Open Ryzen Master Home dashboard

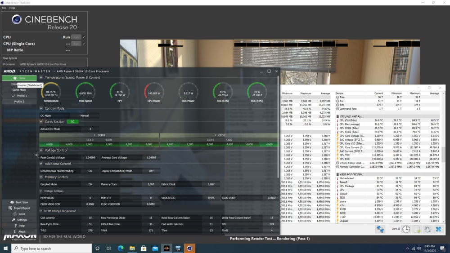click(x=19, y=78)
